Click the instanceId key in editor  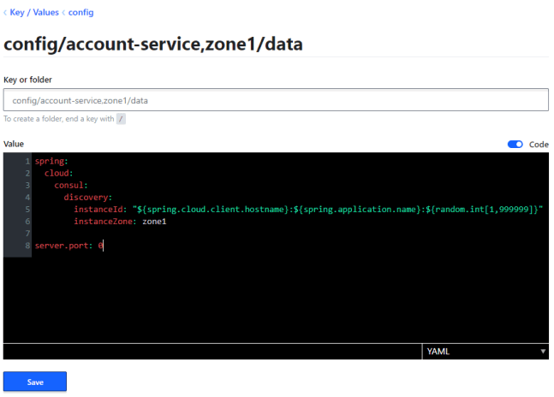[100, 210]
